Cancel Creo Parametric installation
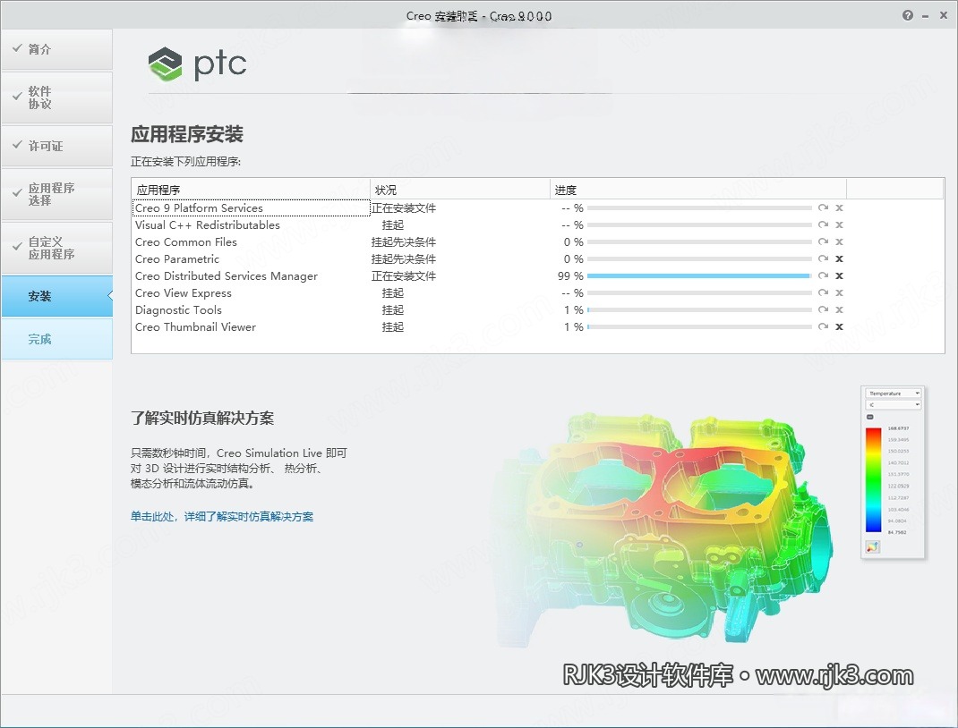The height and width of the screenshot is (728, 958). (840, 258)
